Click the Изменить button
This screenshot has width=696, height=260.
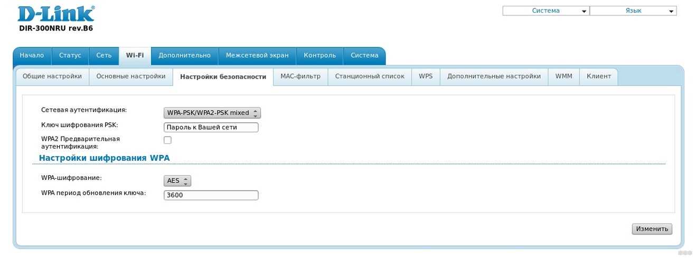point(652,229)
